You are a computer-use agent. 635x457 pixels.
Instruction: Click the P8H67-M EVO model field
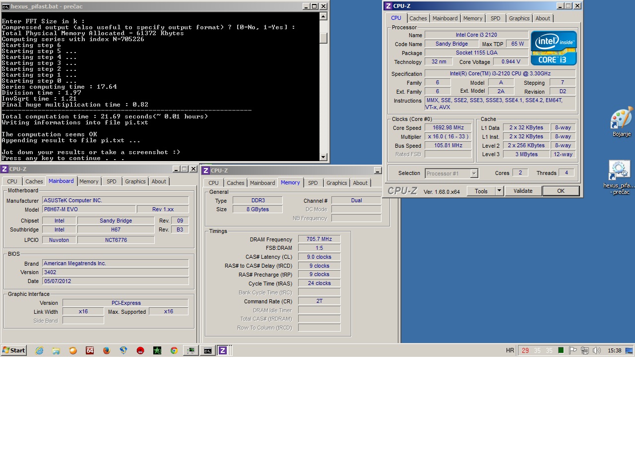coord(89,209)
